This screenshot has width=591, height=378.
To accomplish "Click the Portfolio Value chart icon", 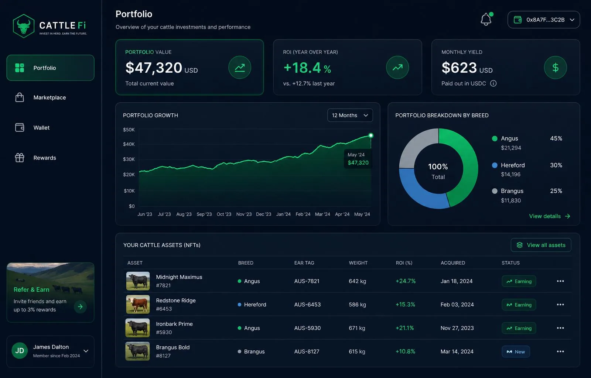I will coord(240,68).
